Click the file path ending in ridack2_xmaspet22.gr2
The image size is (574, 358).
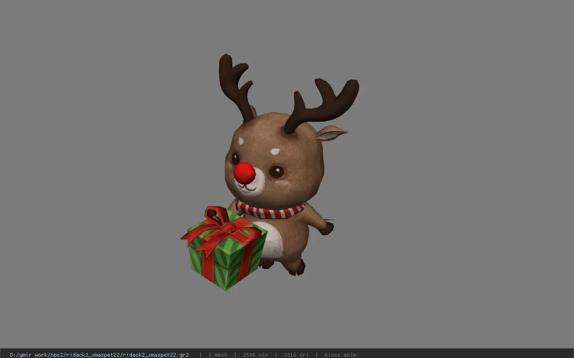click(x=99, y=355)
